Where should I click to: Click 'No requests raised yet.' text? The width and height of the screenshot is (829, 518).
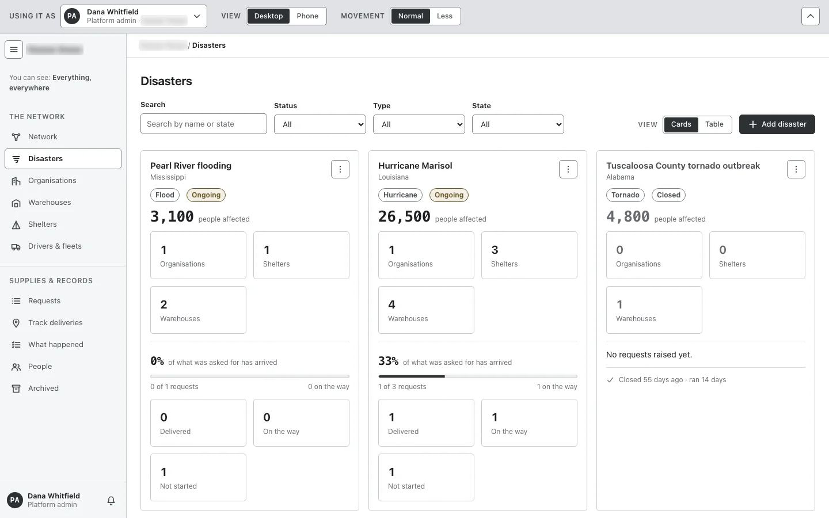point(649,355)
